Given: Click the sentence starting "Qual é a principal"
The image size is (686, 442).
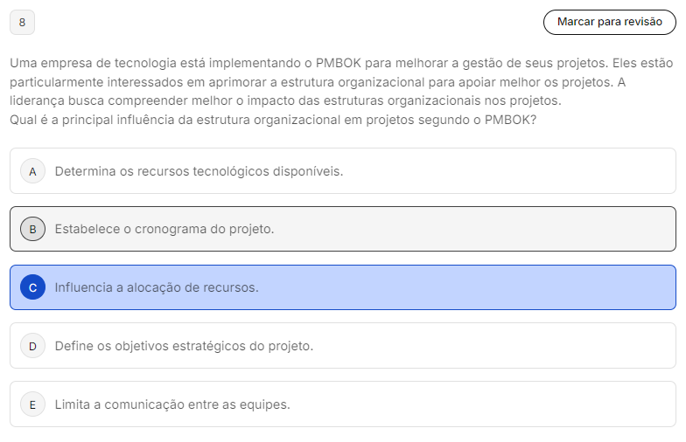Looking at the screenshot, I should [x=273, y=120].
